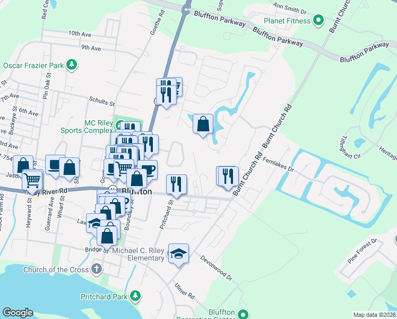Image resolution: width=397 pixels, height=319 pixels.
Task: Click the Devonwood Dr street label
Action: tap(216, 268)
